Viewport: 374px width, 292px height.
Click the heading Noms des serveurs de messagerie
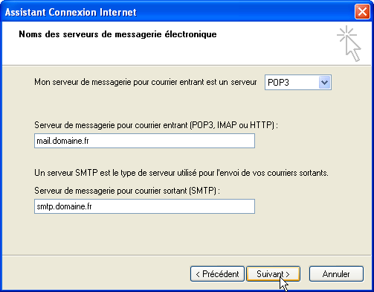(117, 34)
